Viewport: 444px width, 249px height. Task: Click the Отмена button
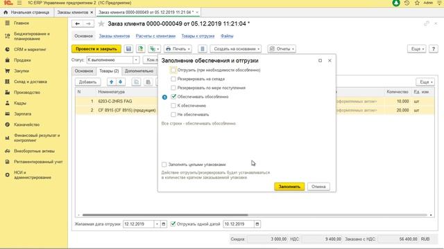click(318, 187)
